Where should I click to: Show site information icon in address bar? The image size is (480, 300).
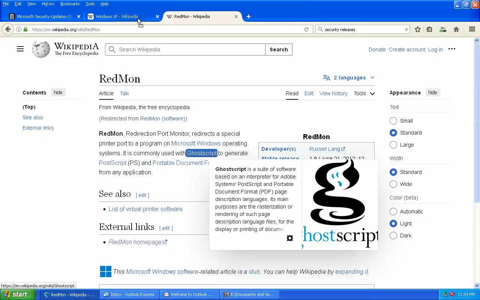pos(18,29)
